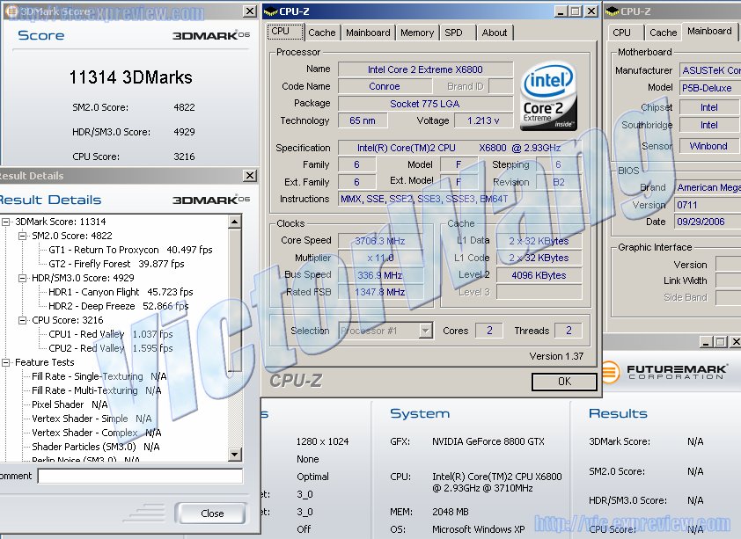
Task: Select the Cache tab in the second CPU-Z window
Action: (x=663, y=33)
